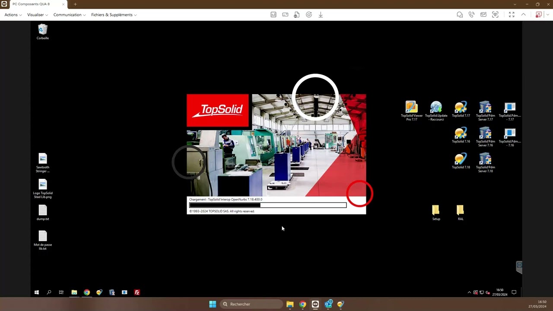Select Logo TopSolid Steel Lib.png file
The image size is (553, 311).
pos(43,189)
